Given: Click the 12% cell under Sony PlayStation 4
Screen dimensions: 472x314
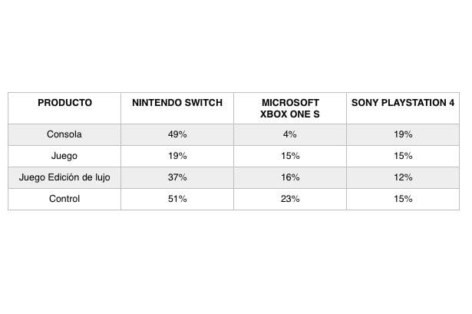Looking at the screenshot, I should point(403,177).
